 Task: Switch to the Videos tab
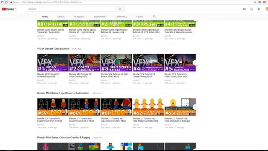click(61, 17)
